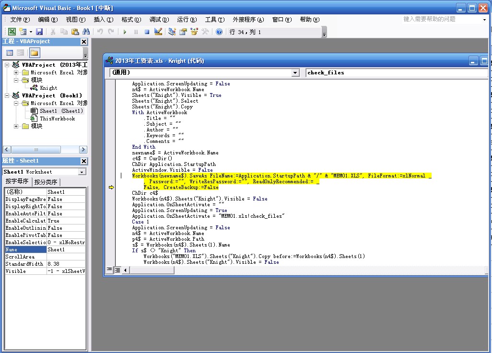Select the Knight module in project tree
Image resolution: width=492 pixels, height=353 pixels.
48,88
